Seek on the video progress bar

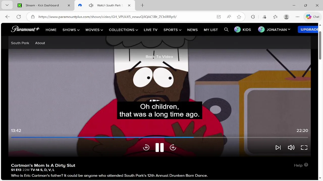[x=159, y=137]
